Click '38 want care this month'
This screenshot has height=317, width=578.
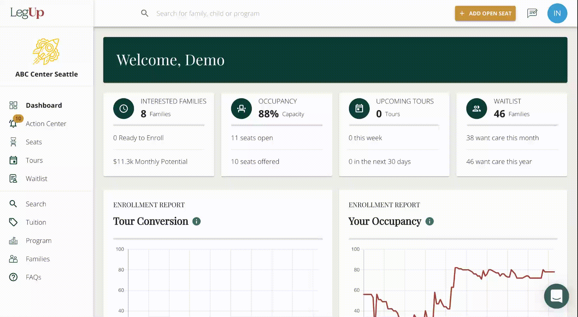(x=502, y=138)
